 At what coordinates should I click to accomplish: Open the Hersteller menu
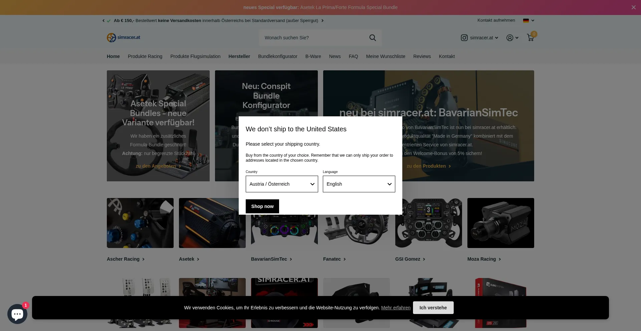click(x=239, y=56)
